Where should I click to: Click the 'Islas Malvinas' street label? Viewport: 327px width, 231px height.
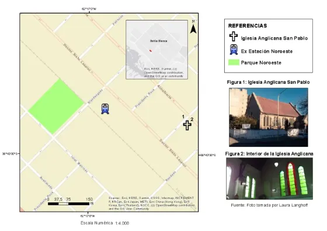point(79,164)
